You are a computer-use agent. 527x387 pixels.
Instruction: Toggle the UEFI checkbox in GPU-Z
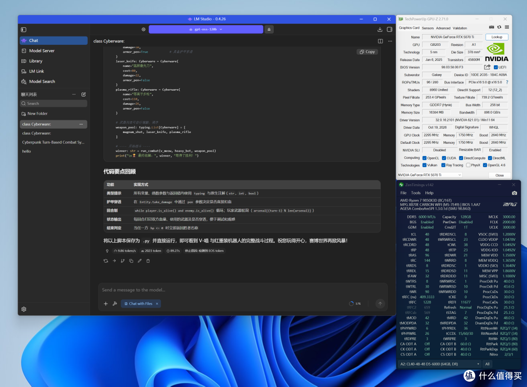[496, 67]
